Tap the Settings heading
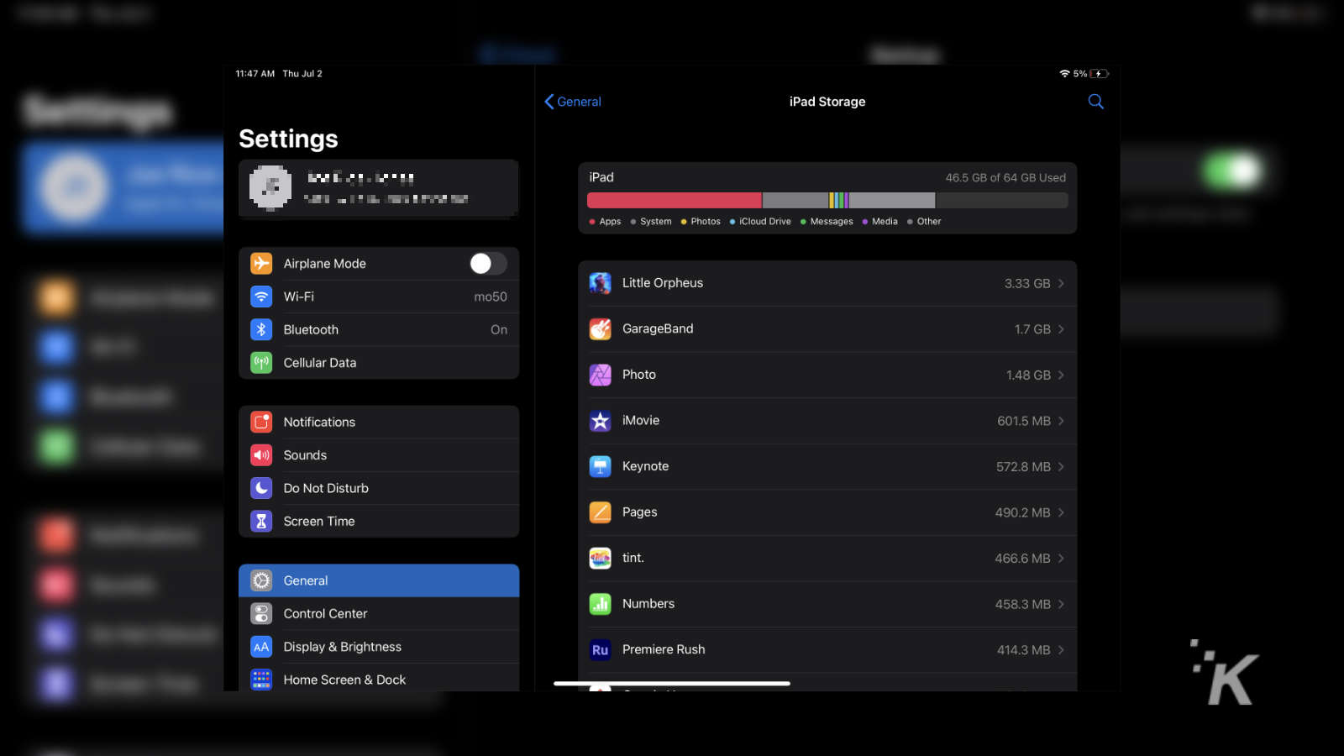Screen dimensions: 1344x756 (288, 139)
